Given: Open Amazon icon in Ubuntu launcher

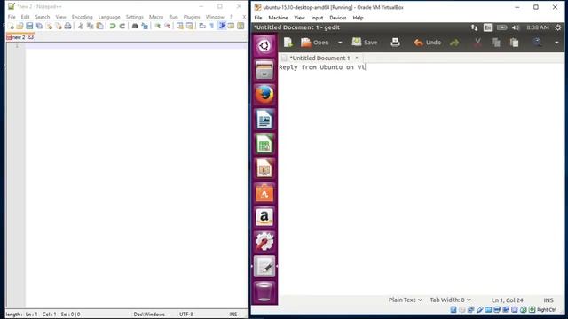Looking at the screenshot, I should 264,217.
